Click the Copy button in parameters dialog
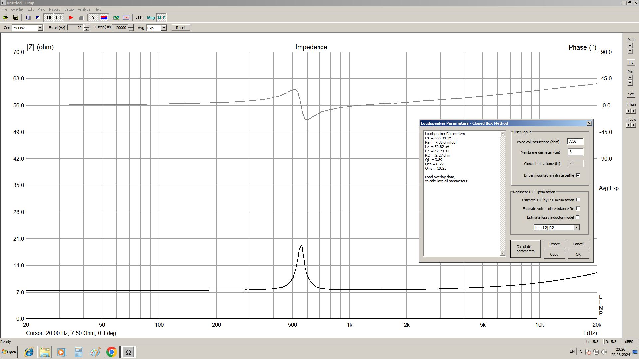 [554, 254]
